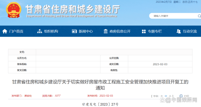Click the document number 甘建发电〔2023〕27号
Screen dimensions: 201x107
100,104
